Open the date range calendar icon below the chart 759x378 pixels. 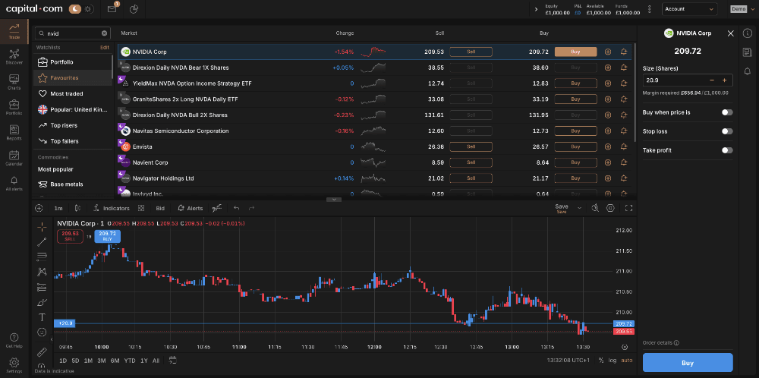point(173,360)
